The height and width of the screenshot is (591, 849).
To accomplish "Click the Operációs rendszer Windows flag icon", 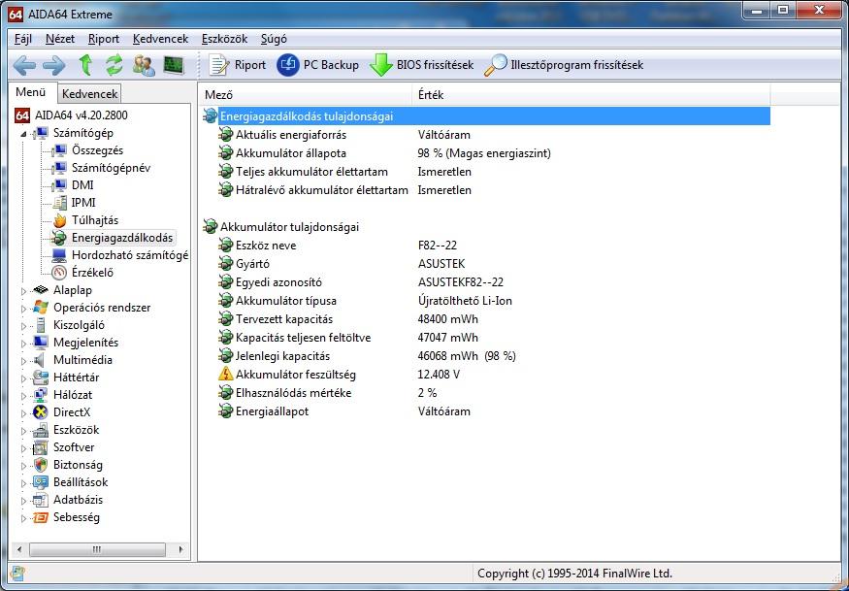I will pos(41,308).
